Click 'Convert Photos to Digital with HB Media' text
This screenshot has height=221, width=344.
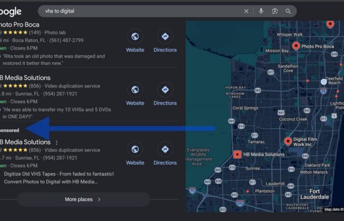[x=51, y=182]
